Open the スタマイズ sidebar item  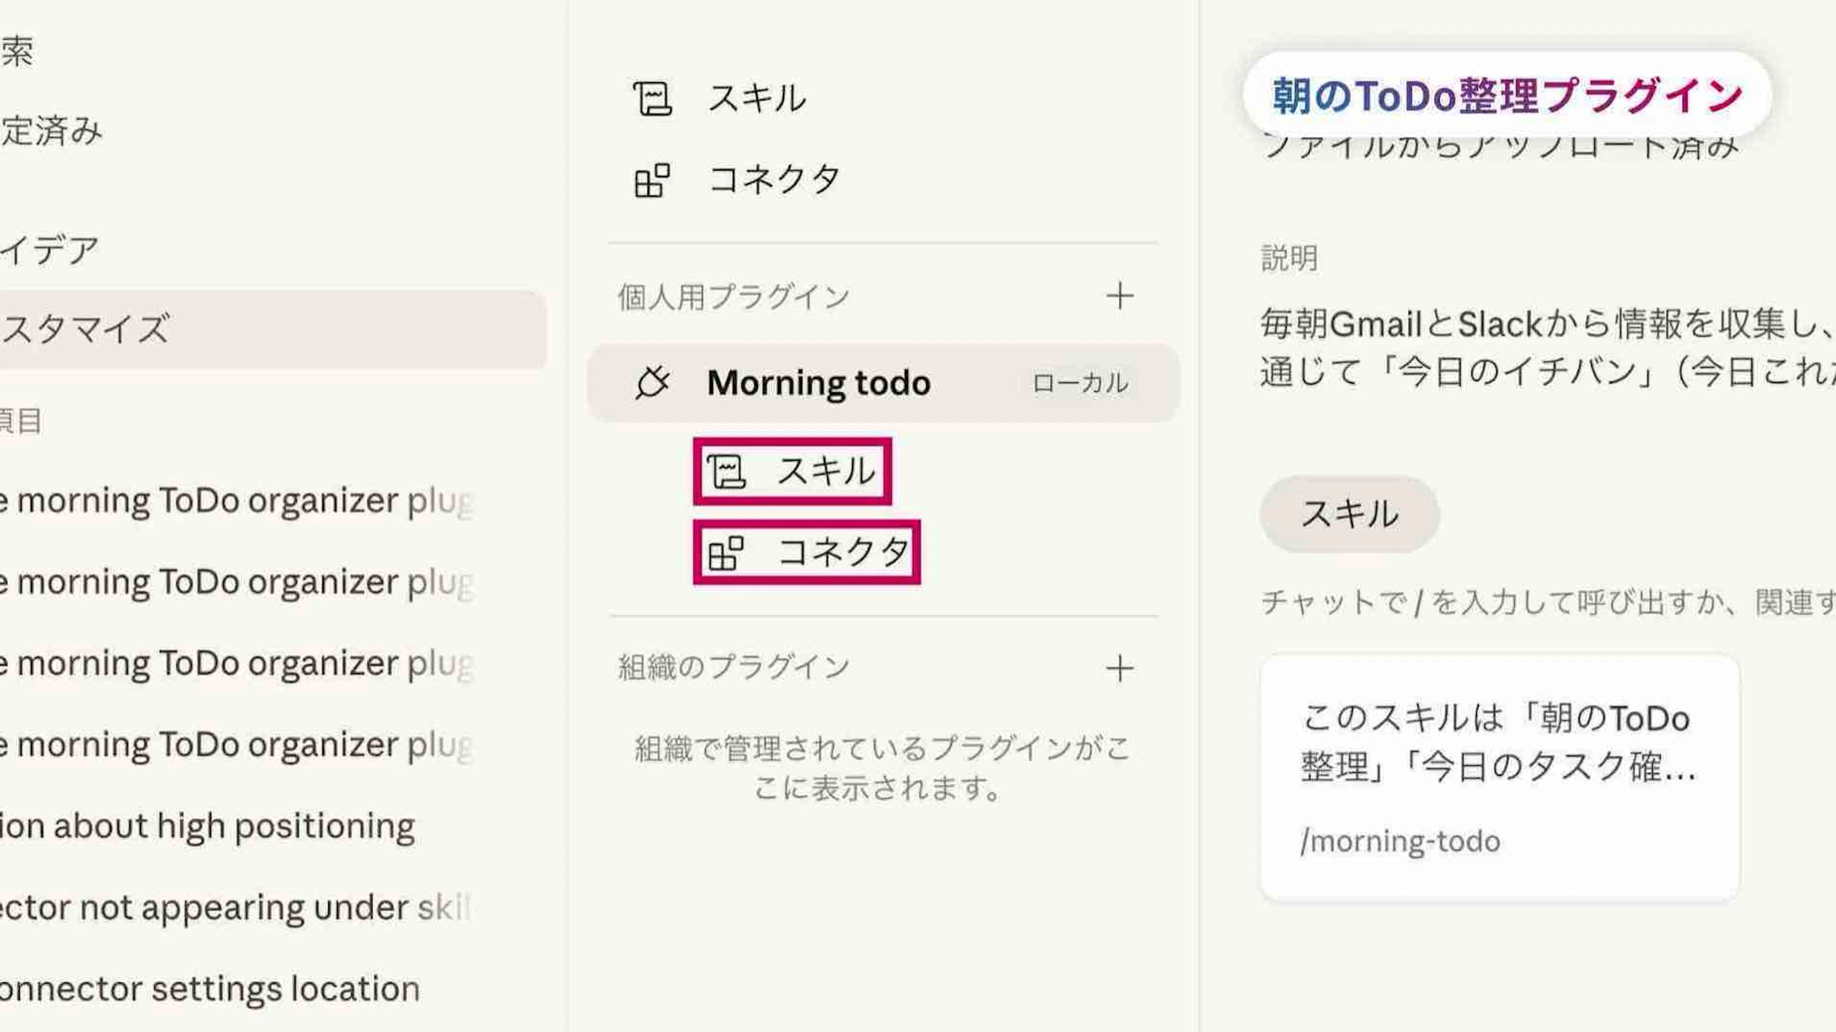86,329
